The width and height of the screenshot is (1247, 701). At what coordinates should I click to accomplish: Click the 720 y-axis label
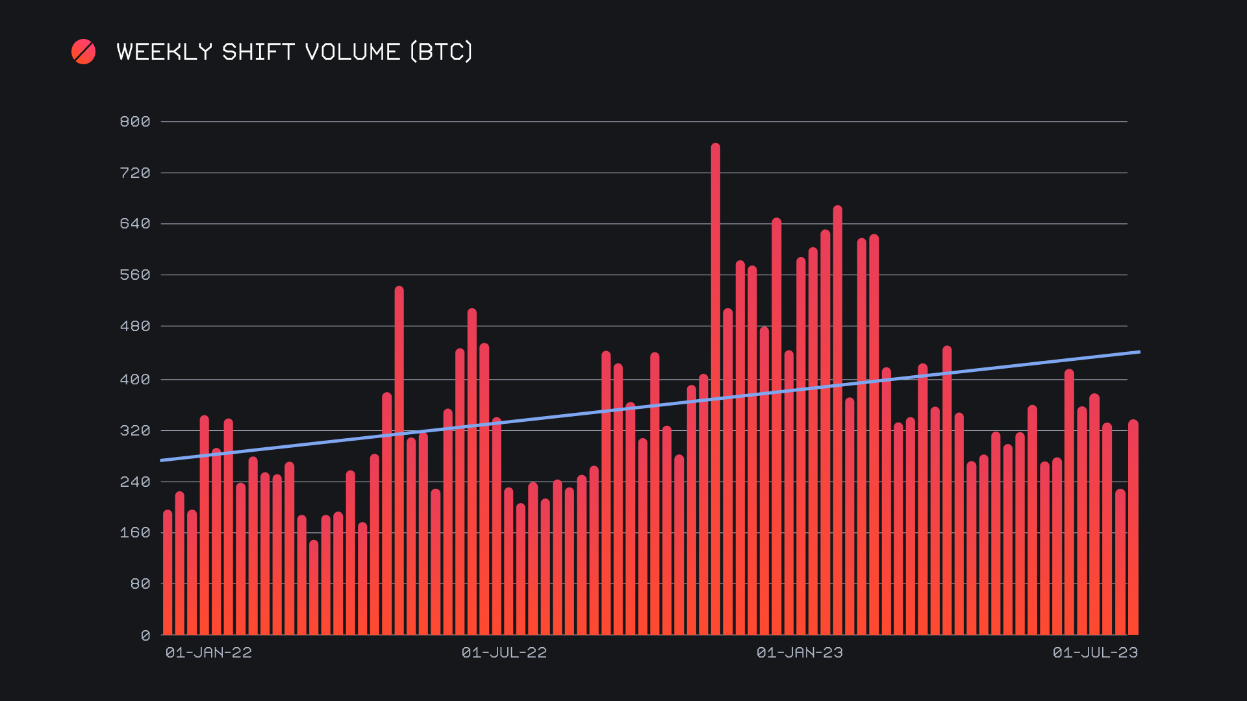coord(135,173)
